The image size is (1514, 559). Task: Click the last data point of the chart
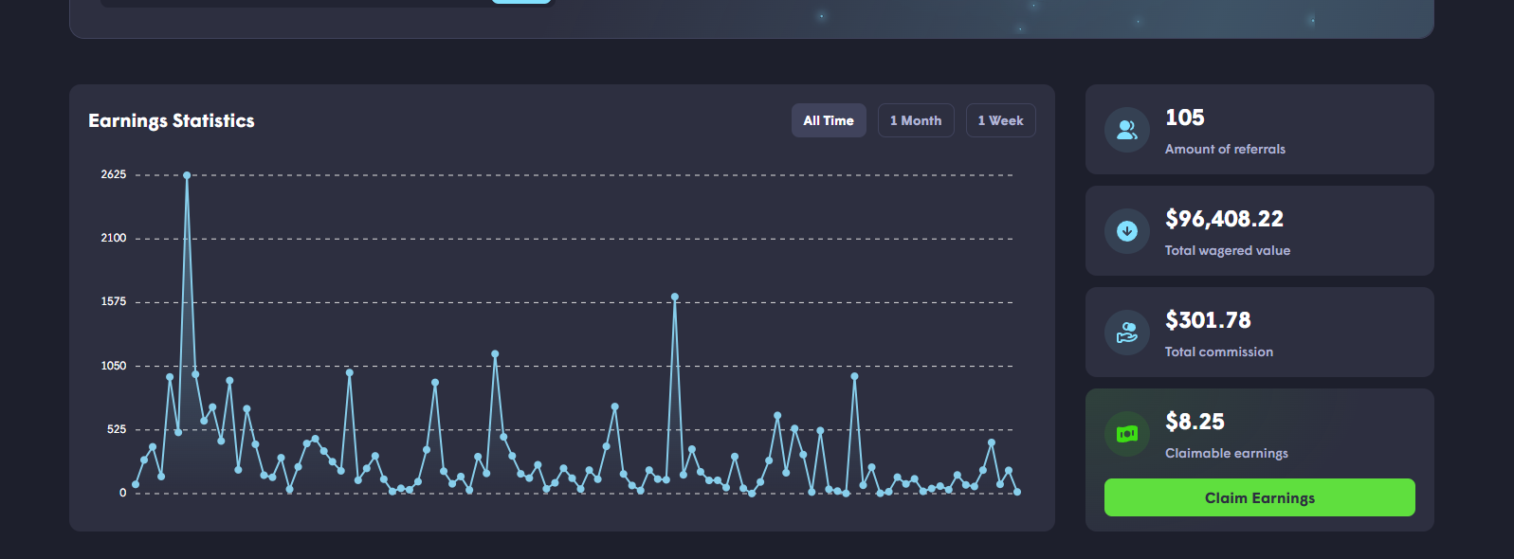[x=1017, y=492]
